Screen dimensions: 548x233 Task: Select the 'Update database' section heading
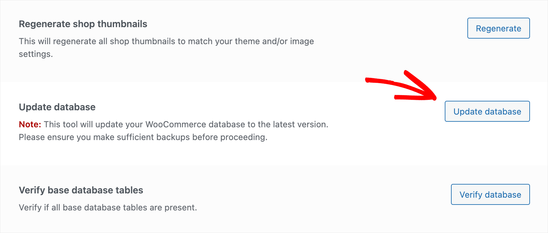click(57, 107)
